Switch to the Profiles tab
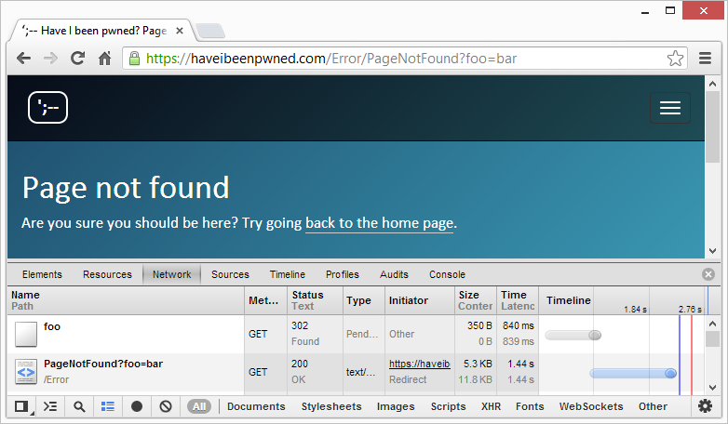Viewport: 728px width, 424px height. tap(343, 274)
